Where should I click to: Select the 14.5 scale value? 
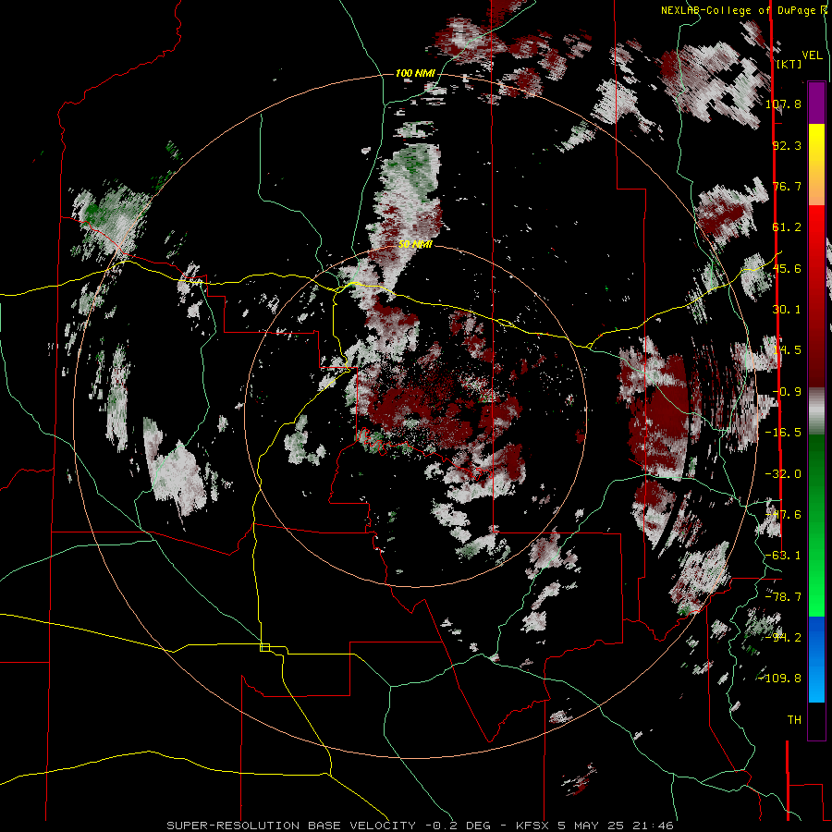click(787, 350)
